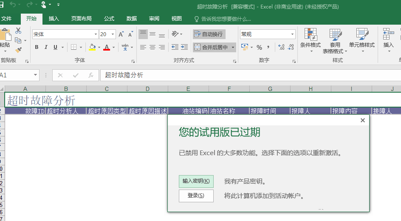This screenshot has height=221, width=401.
Task: Open 单元格样式 cell styles
Action: [x=362, y=40]
